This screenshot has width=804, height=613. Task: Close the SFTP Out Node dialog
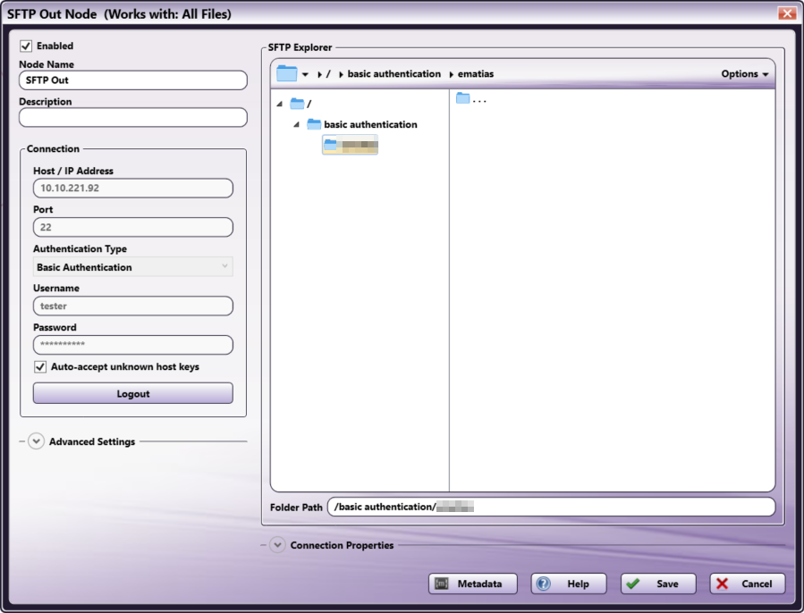[787, 13]
